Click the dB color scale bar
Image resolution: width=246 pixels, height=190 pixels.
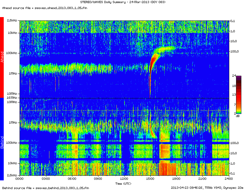tap(239, 95)
